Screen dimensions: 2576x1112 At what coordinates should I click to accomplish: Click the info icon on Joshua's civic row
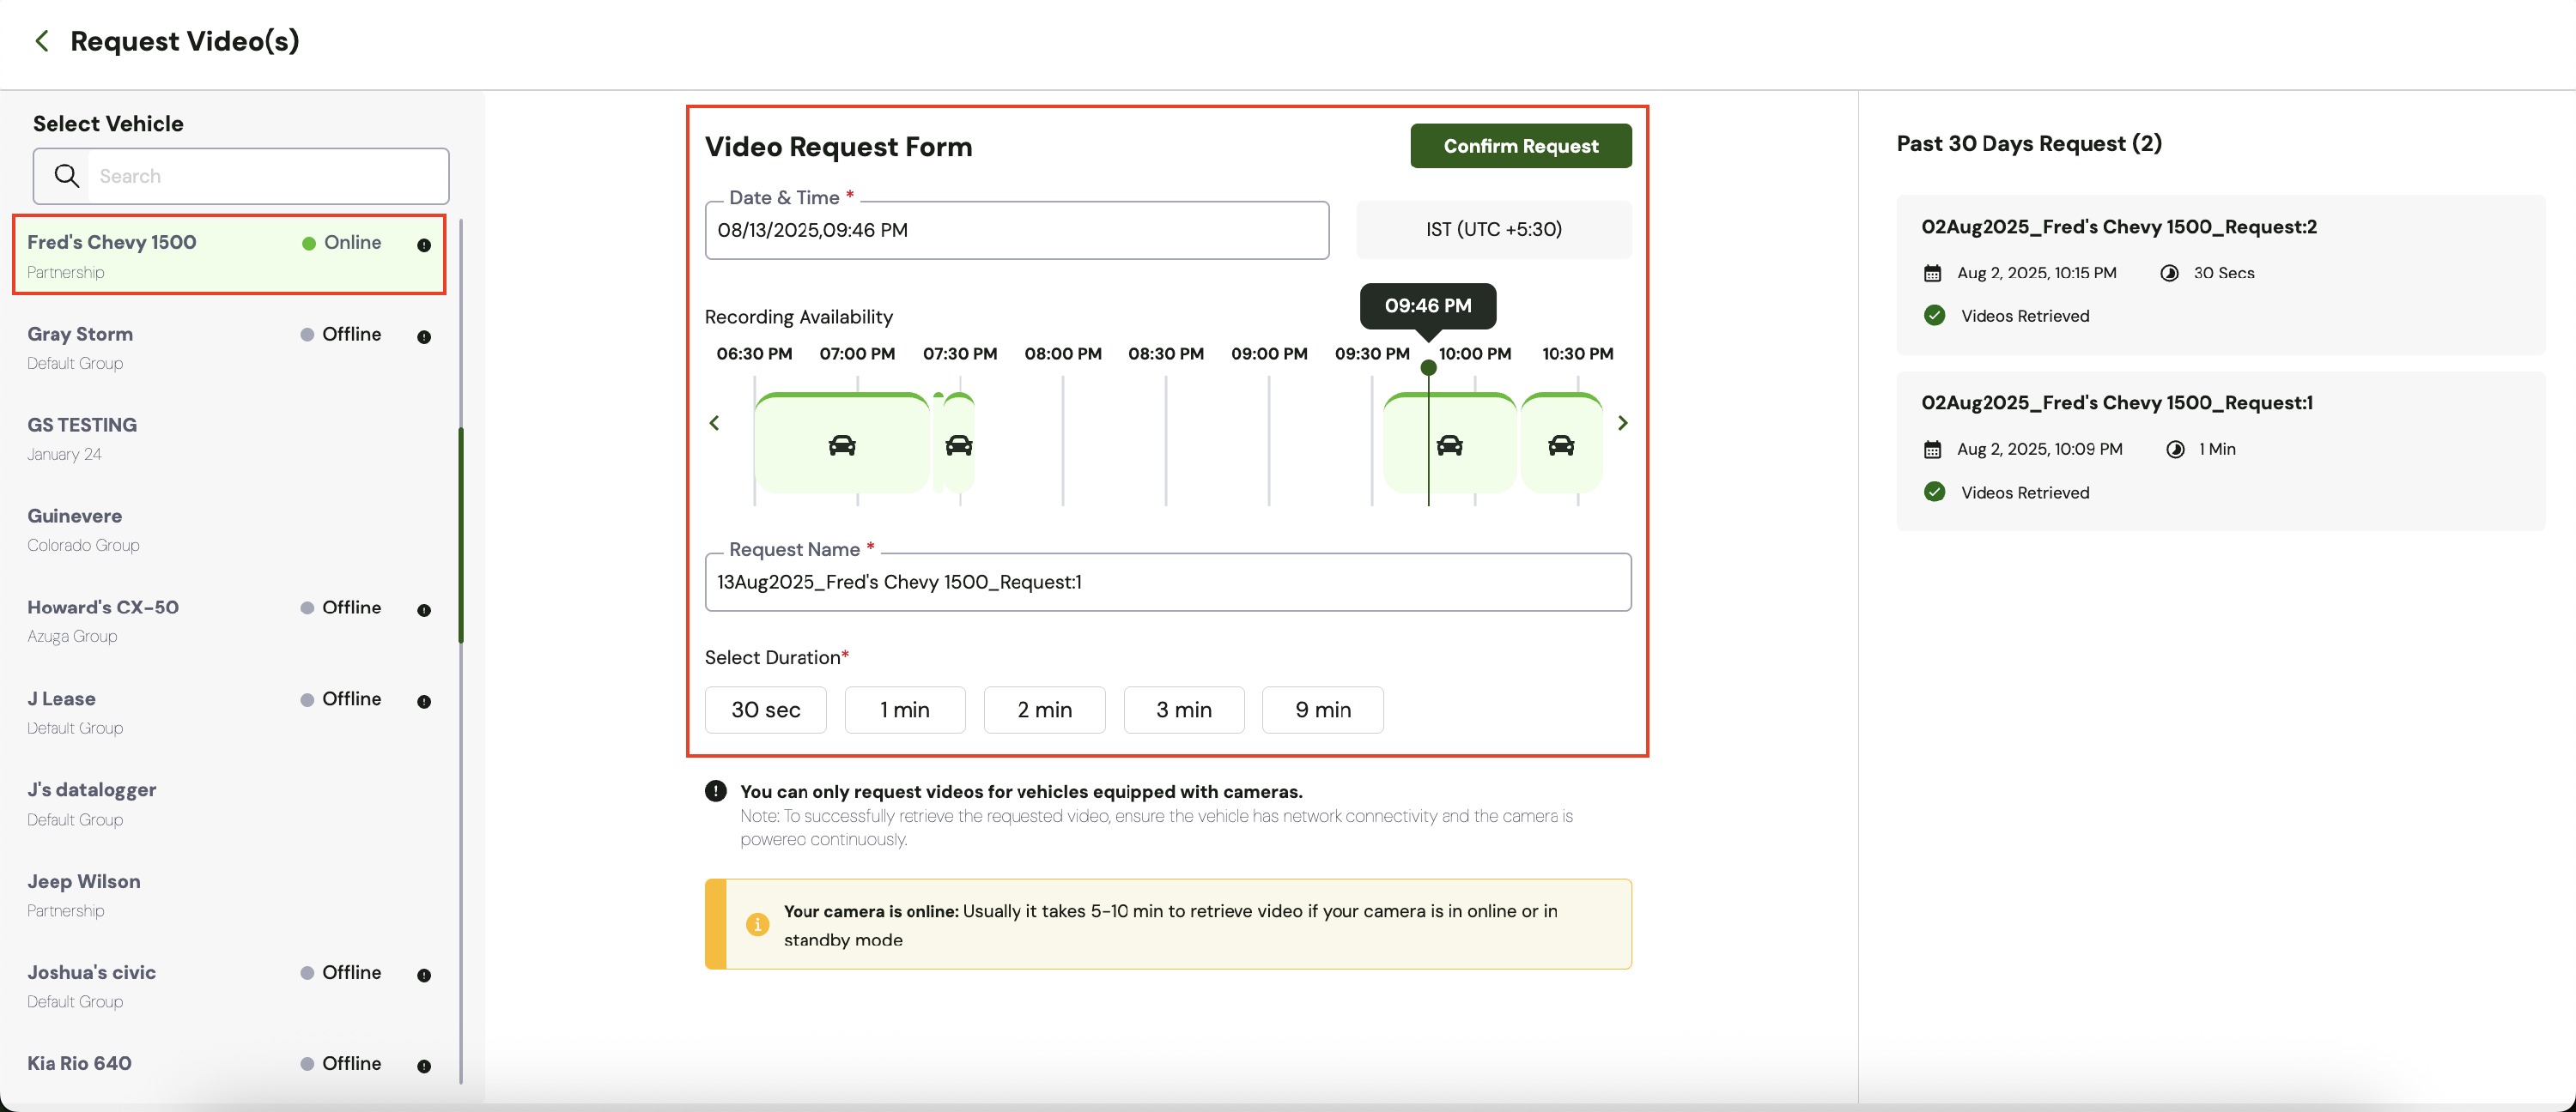click(424, 975)
